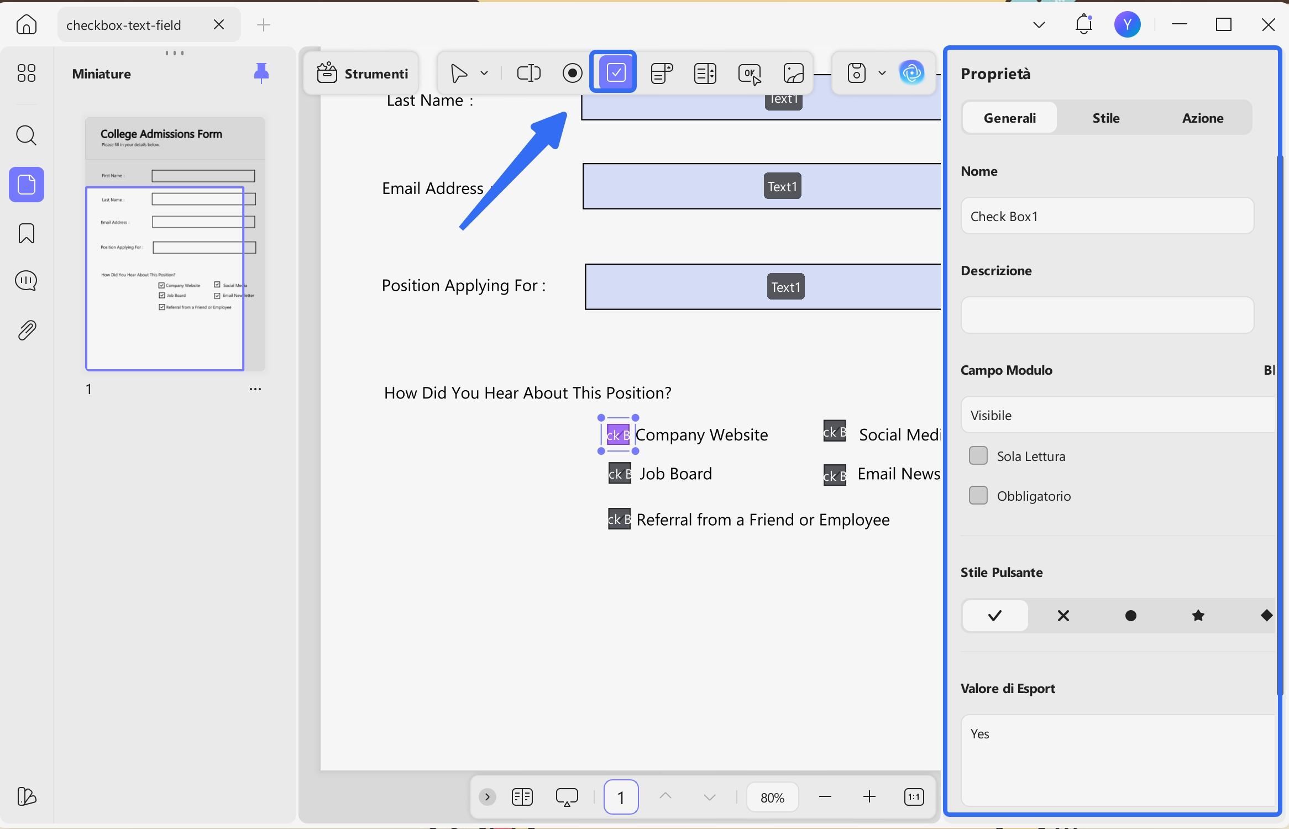Select the text field tool
The height and width of the screenshot is (829, 1289).
pos(529,73)
